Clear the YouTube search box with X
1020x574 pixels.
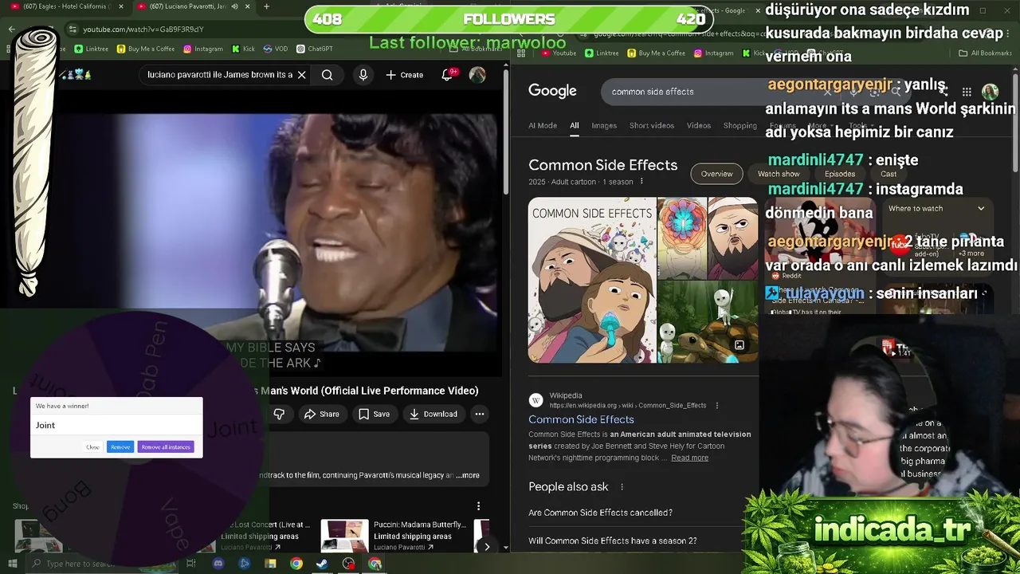pyautogui.click(x=301, y=75)
